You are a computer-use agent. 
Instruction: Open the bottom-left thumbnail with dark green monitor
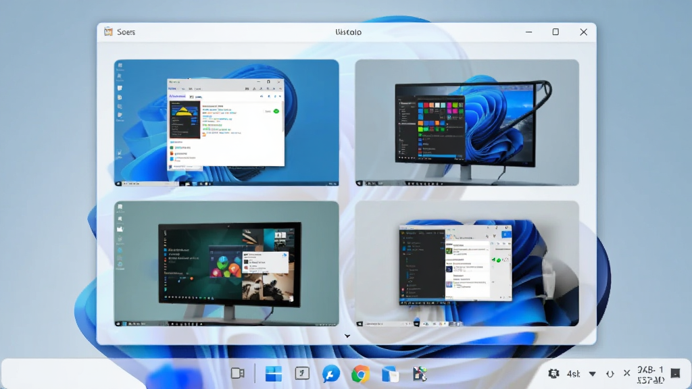226,264
